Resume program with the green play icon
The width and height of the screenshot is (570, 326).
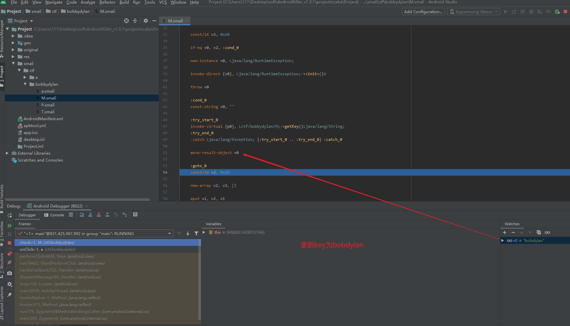[10, 226]
